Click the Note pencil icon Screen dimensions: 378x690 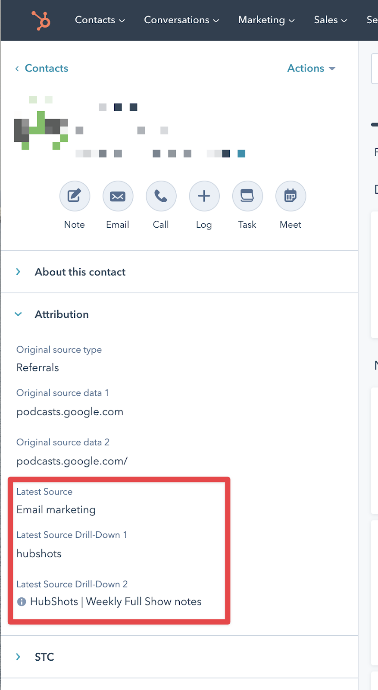[75, 196]
